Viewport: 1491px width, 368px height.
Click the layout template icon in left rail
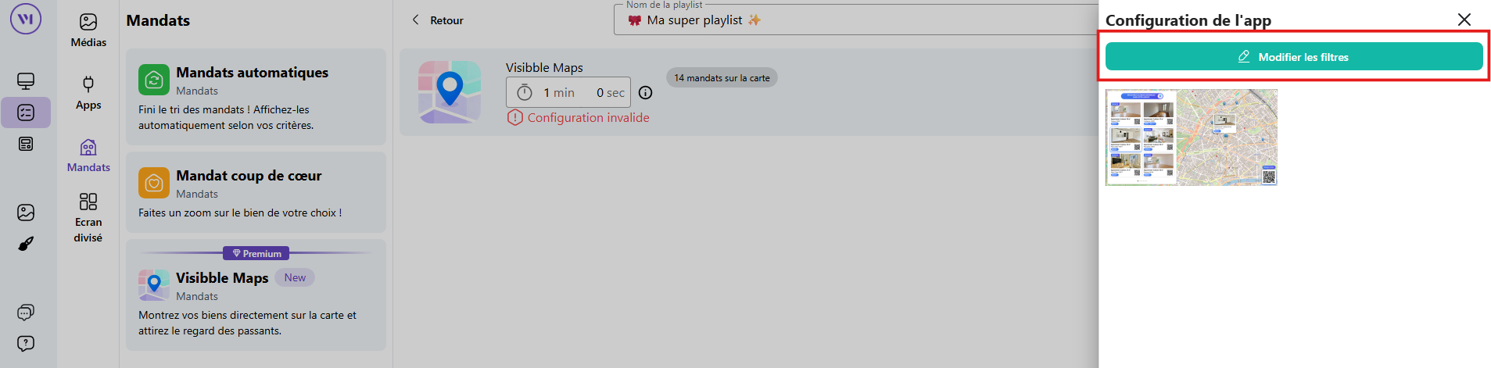click(26, 144)
